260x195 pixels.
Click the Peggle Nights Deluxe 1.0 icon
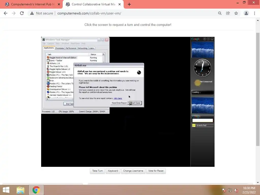[x=48, y=69]
